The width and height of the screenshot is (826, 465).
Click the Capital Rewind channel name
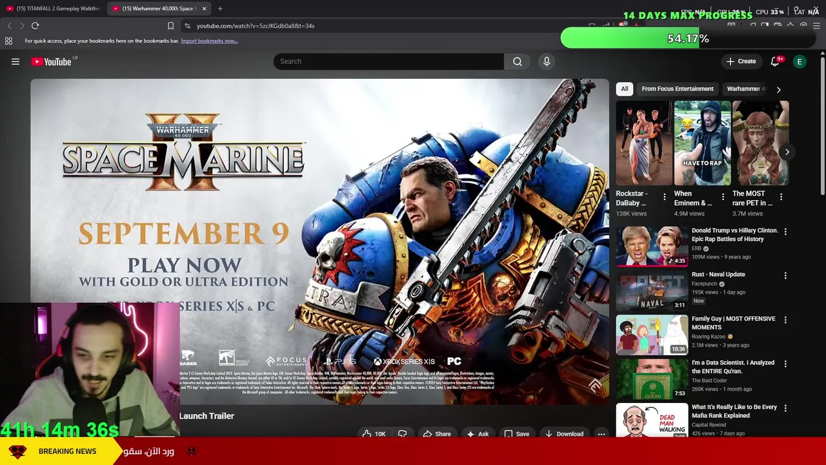coord(709,425)
